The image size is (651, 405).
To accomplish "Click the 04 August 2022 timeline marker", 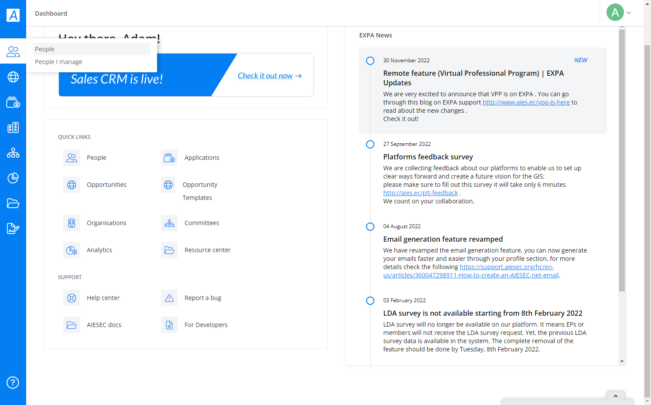I will pyautogui.click(x=370, y=226).
